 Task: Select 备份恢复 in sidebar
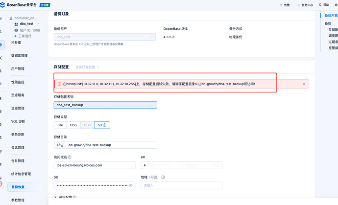pyautogui.click(x=24, y=187)
